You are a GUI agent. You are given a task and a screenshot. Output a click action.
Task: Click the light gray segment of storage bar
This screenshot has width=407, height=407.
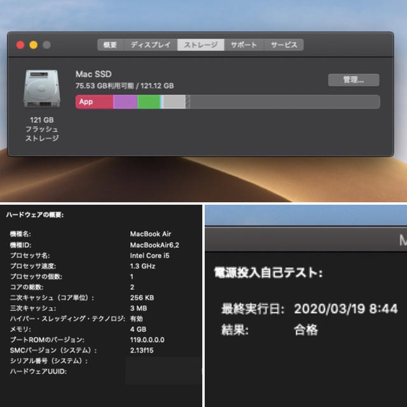pyautogui.click(x=174, y=102)
